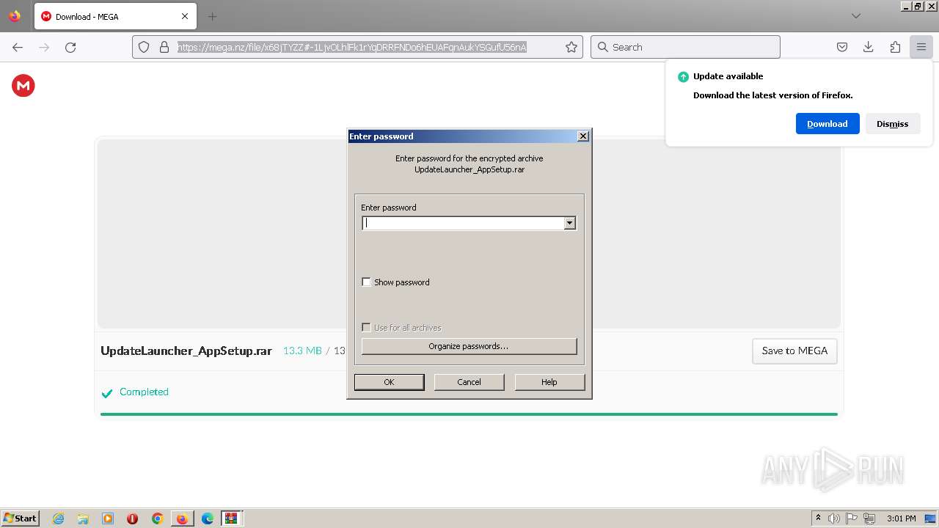Open a new tab with plus icon

tap(212, 16)
